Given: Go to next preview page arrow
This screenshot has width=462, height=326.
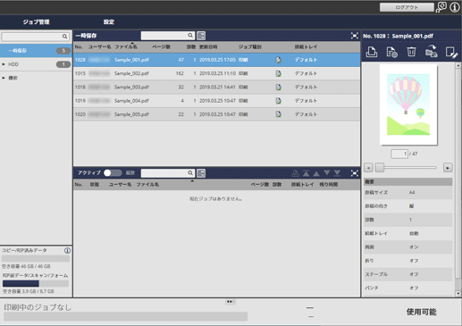Looking at the screenshot, I should point(448,168).
